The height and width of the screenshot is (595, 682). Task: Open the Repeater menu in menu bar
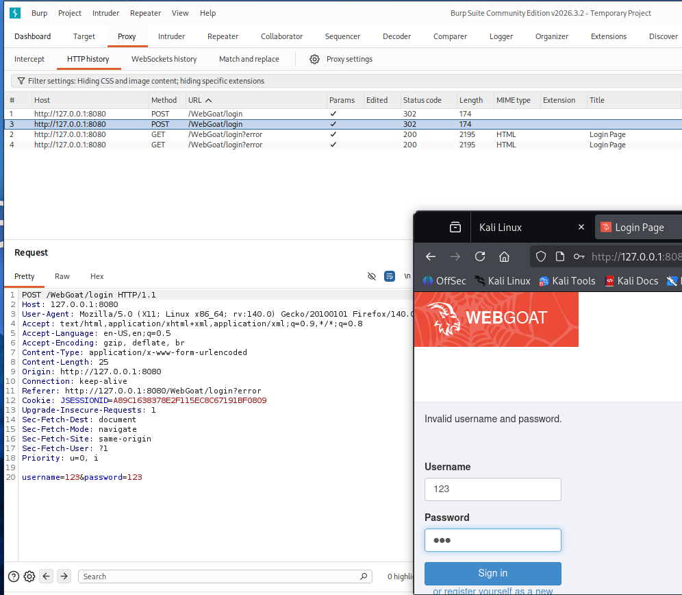145,13
